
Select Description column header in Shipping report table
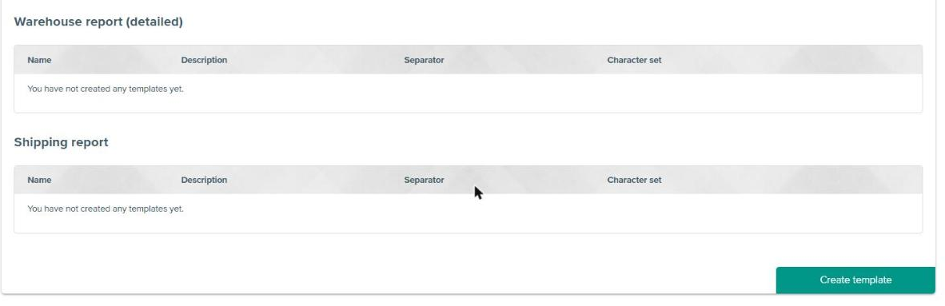(x=205, y=180)
